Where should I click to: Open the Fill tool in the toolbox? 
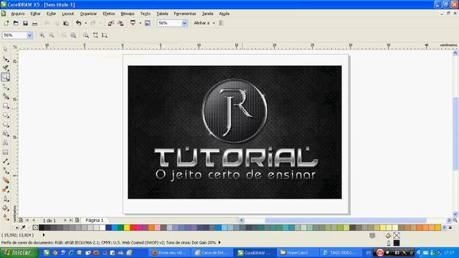[x=5, y=209]
